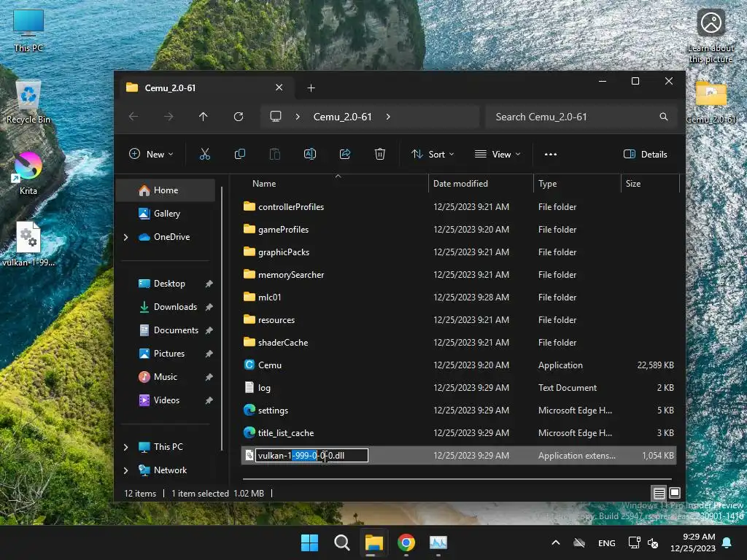Switch to large thumbnails view icon
Image resolution: width=747 pixels, height=560 pixels.
point(675,494)
